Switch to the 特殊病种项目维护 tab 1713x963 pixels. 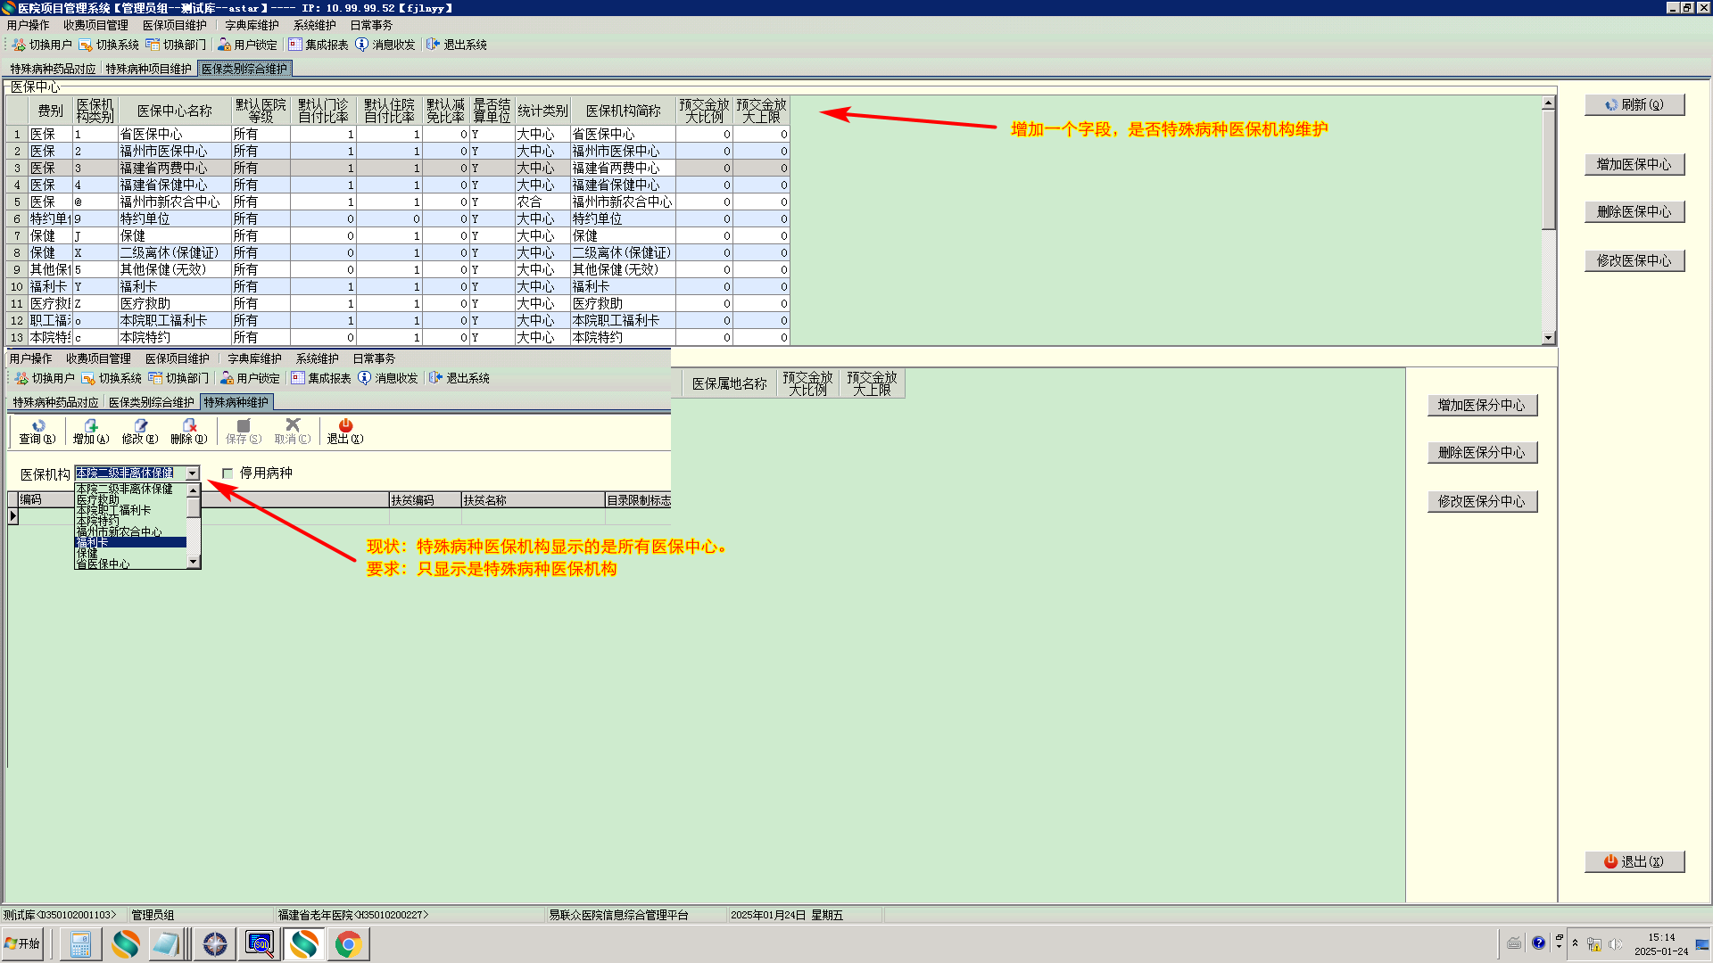click(x=148, y=69)
